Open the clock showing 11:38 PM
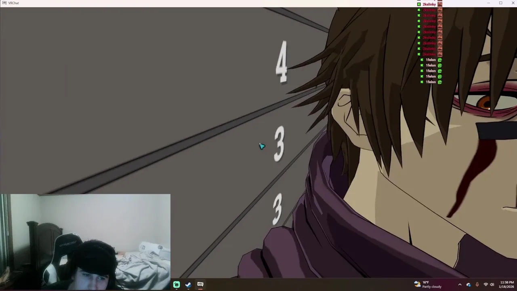This screenshot has width=517, height=291. [507, 285]
